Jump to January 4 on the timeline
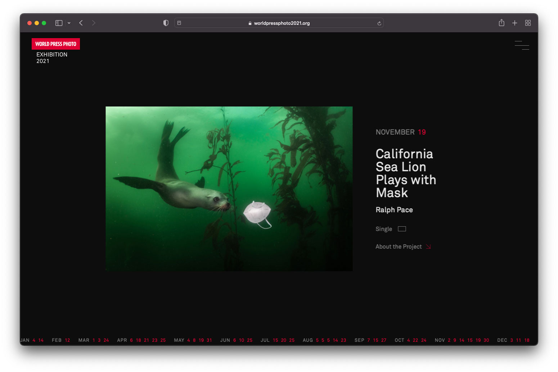Screen dimensions: 558x372 [x=34, y=340]
